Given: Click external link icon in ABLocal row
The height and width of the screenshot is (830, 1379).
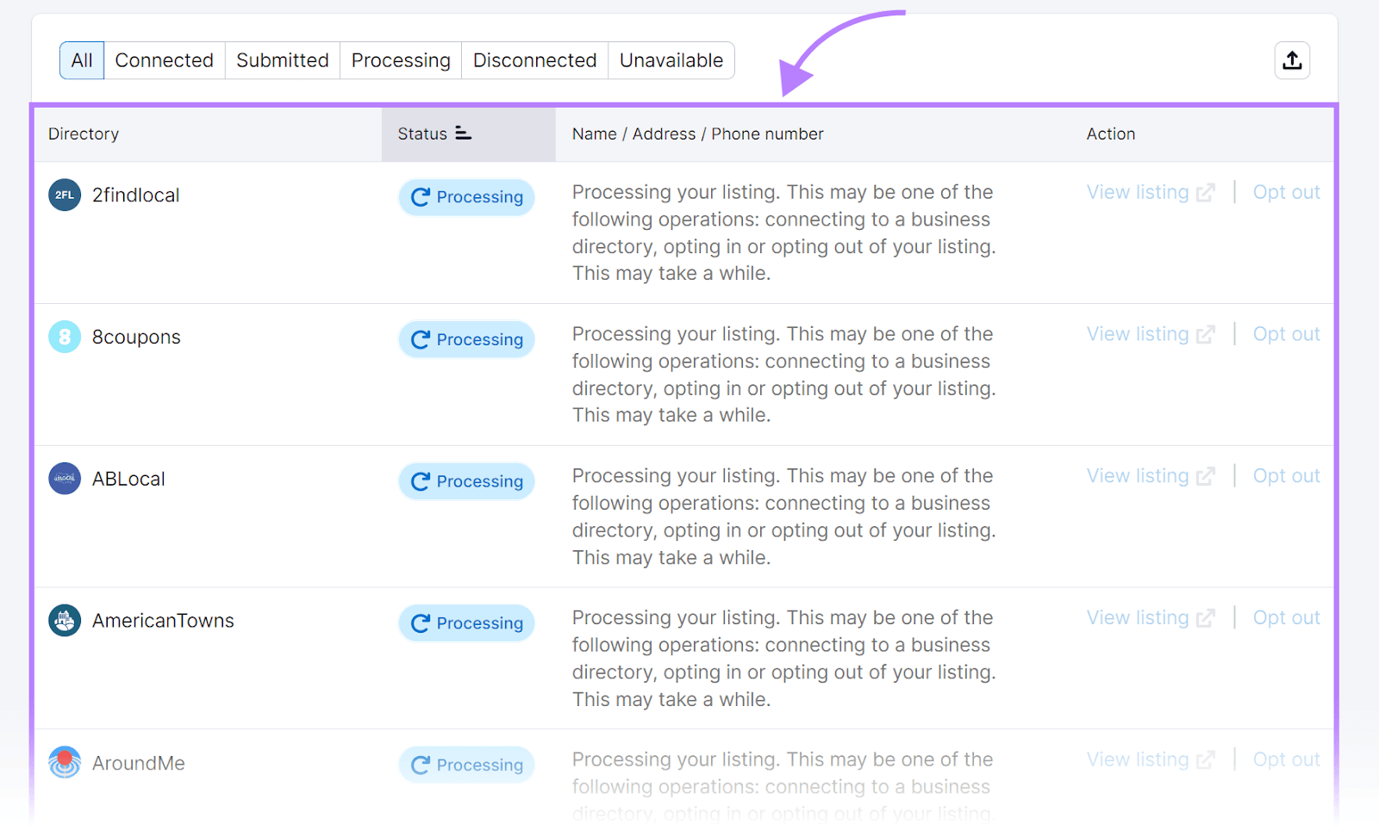Looking at the screenshot, I should tap(1206, 476).
